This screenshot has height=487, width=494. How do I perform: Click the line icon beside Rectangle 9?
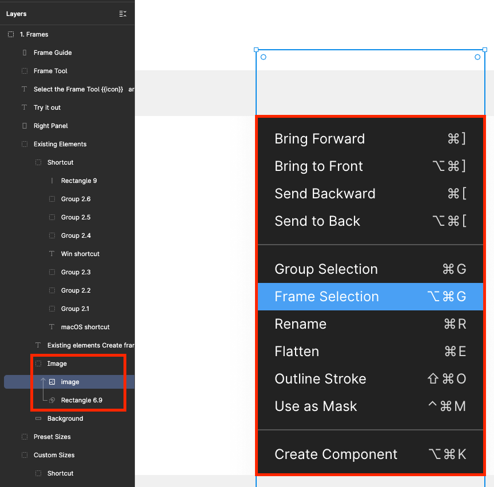pos(52,181)
